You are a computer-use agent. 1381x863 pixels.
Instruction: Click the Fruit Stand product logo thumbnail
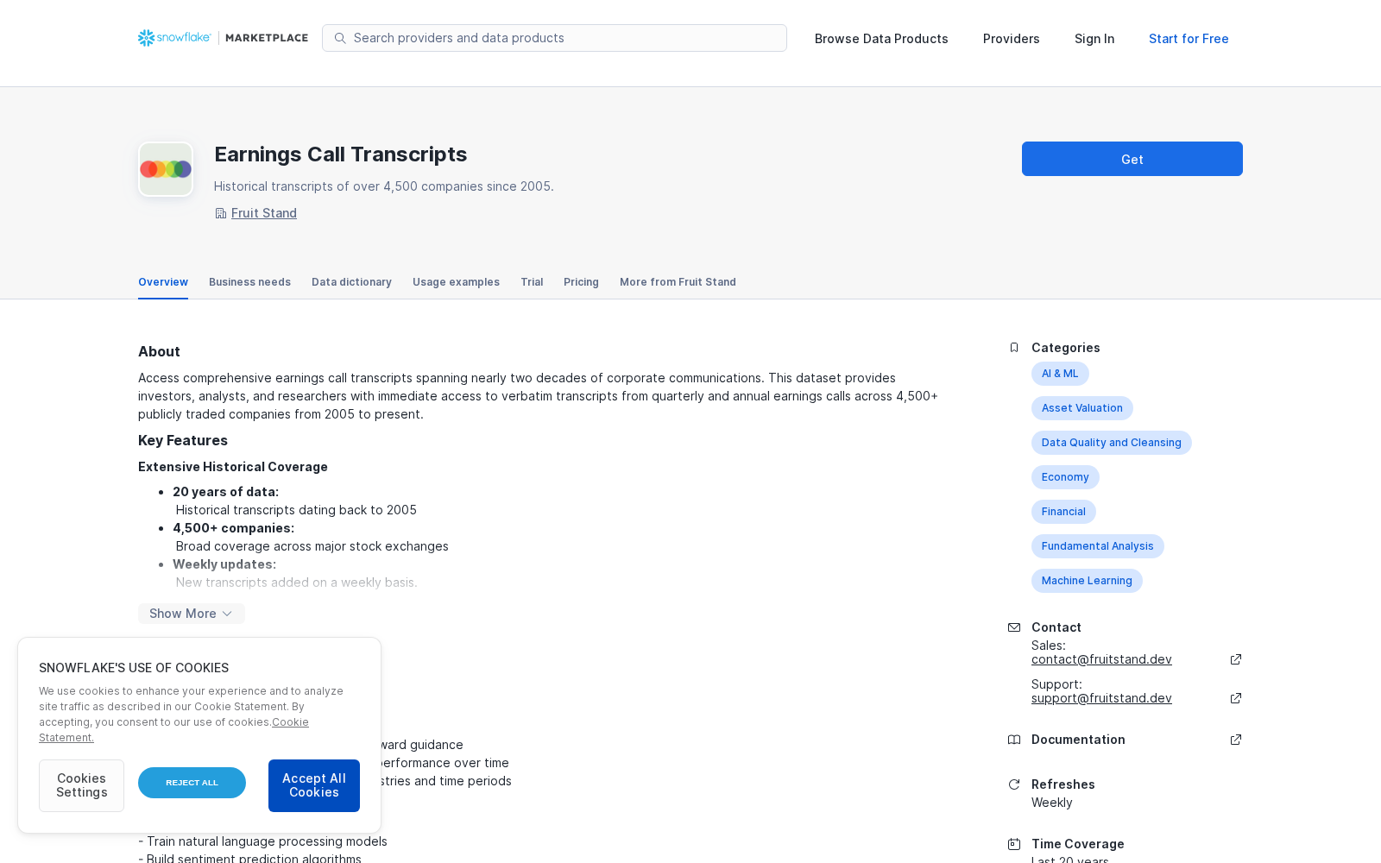click(x=166, y=169)
